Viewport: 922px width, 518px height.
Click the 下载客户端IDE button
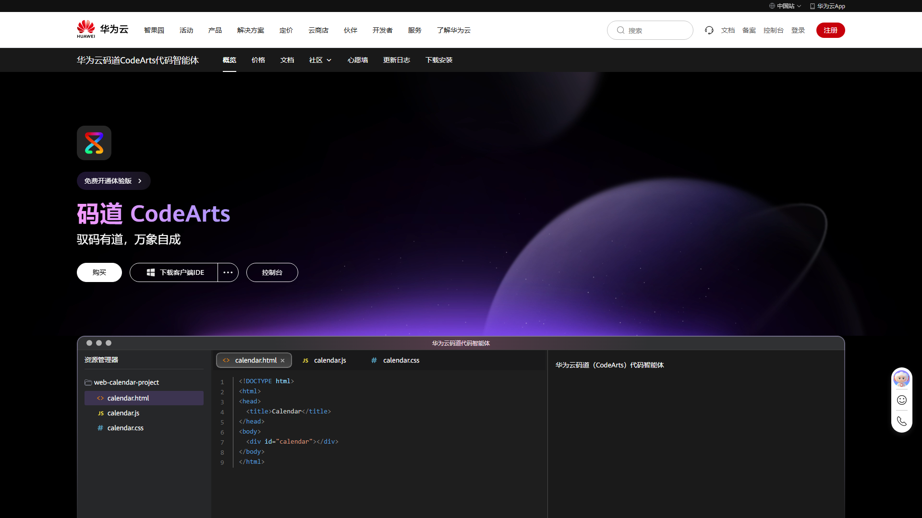[174, 272]
